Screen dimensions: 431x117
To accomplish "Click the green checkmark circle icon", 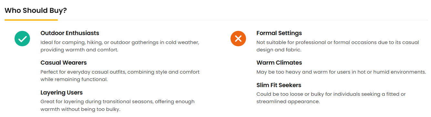I will point(22,39).
